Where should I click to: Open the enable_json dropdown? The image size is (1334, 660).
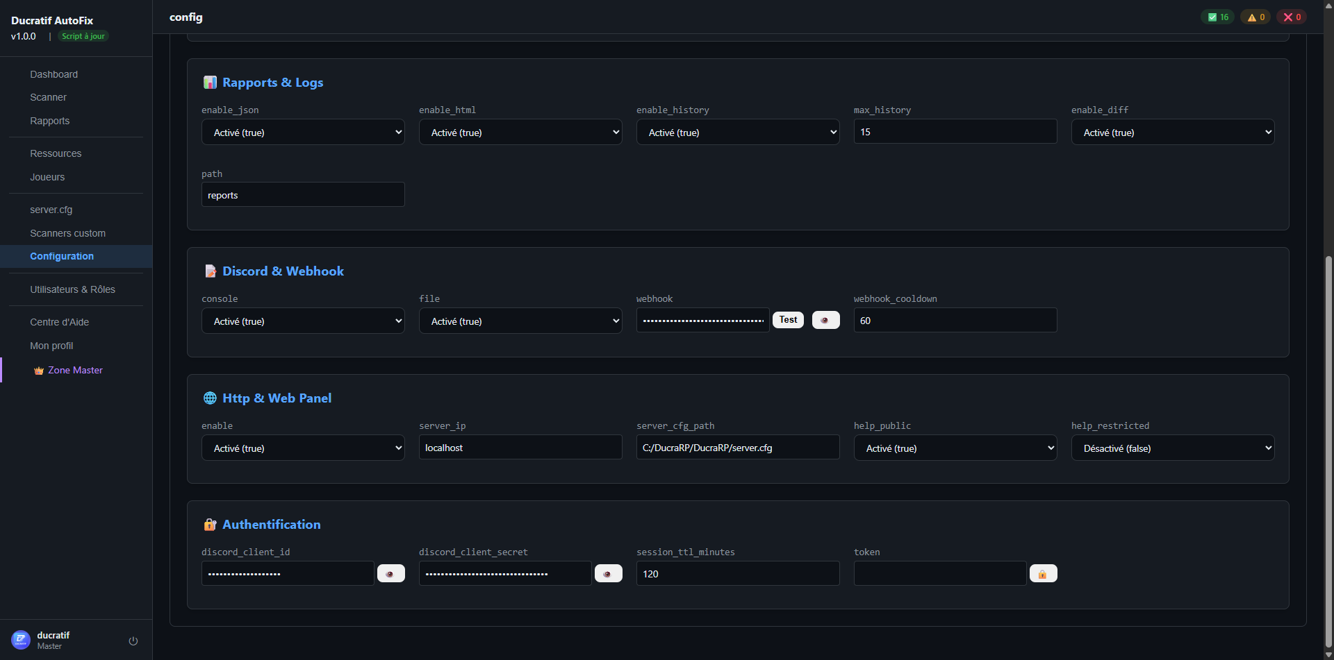(302, 132)
